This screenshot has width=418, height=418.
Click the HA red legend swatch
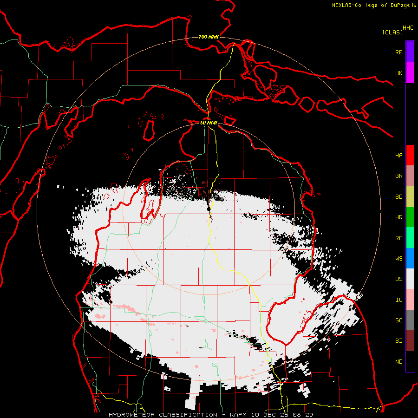pos(410,155)
